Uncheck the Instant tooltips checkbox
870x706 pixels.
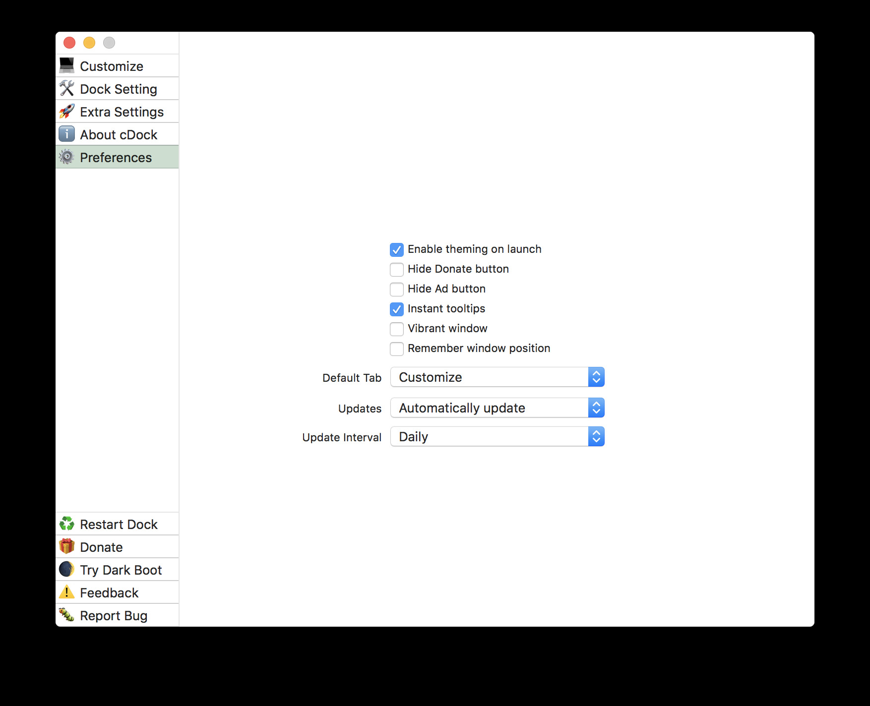click(x=397, y=309)
